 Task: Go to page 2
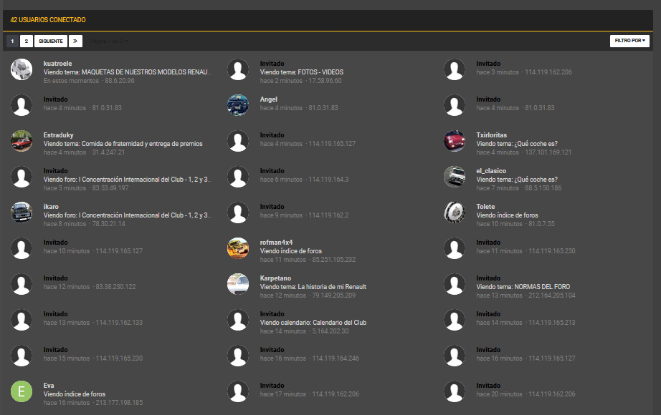pos(26,41)
